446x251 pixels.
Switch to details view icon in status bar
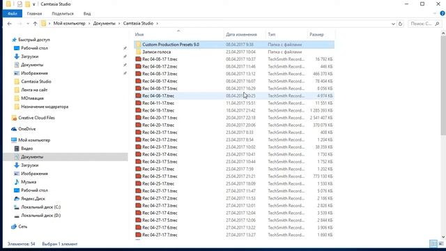point(433,243)
